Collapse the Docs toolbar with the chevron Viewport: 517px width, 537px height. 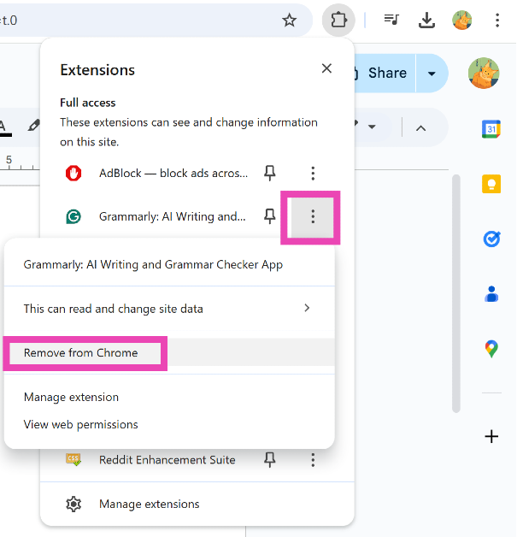pyautogui.click(x=420, y=127)
